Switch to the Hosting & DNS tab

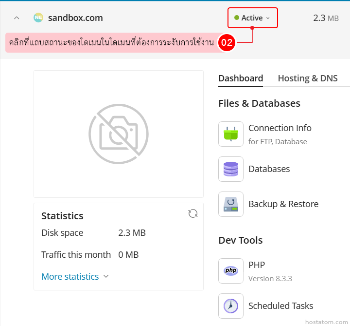[307, 78]
